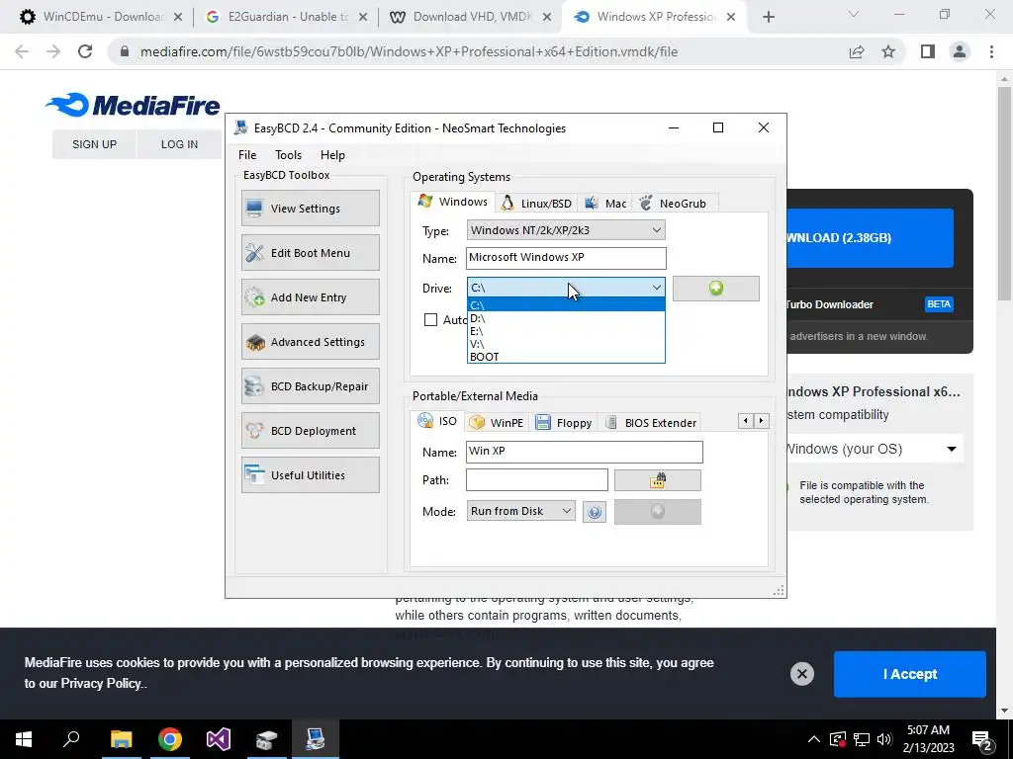Choose E:\ in the Drive list
1013x759 pixels.
(566, 331)
